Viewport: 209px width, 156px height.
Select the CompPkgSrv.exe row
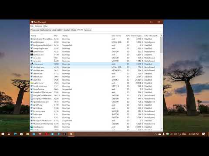coord(95,49)
